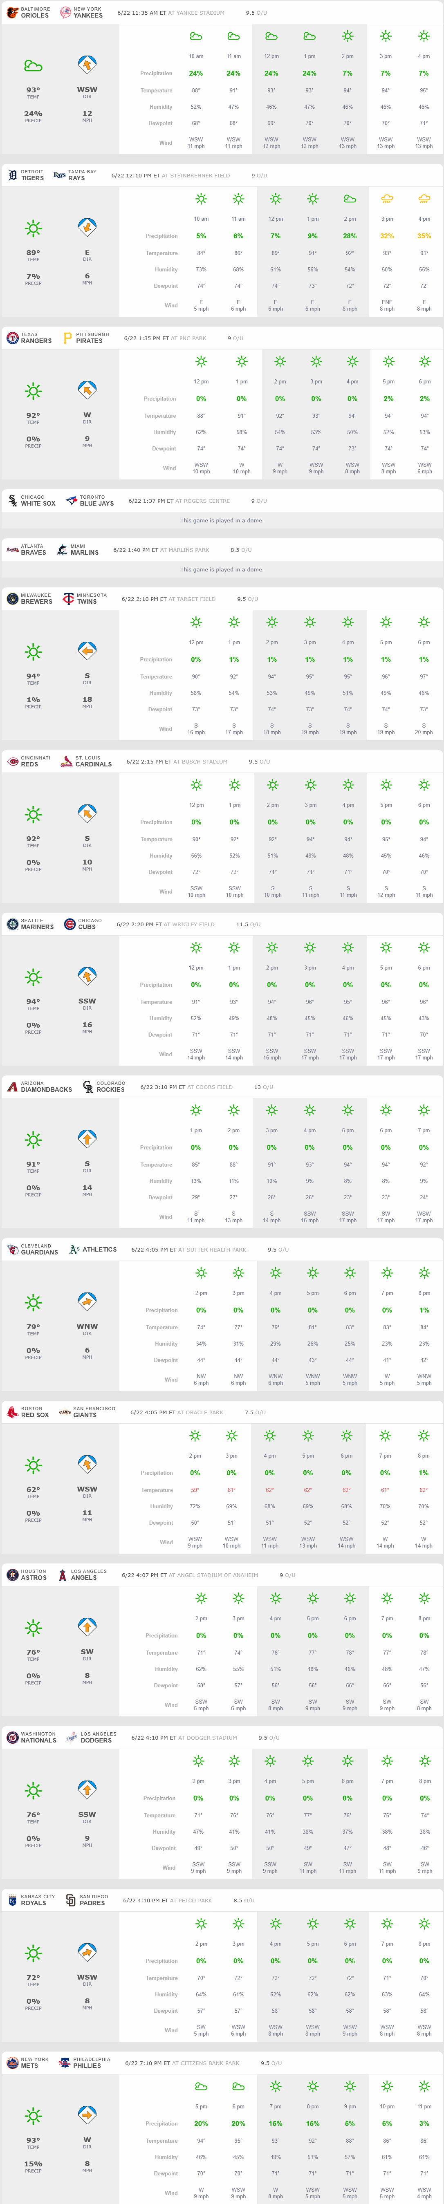Select the Los Angeles Dodgers logo

pyautogui.click(x=71, y=1737)
